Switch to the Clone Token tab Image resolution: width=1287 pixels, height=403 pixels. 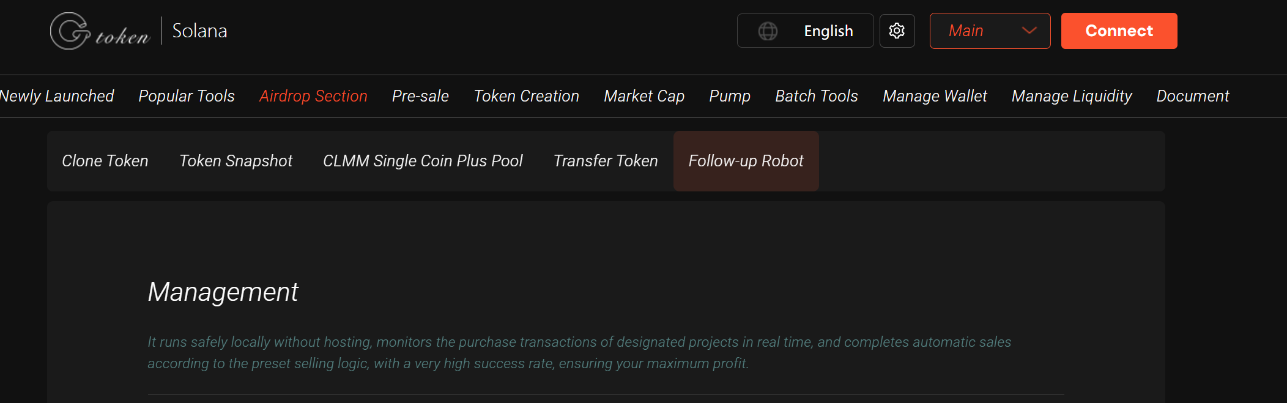pos(105,161)
